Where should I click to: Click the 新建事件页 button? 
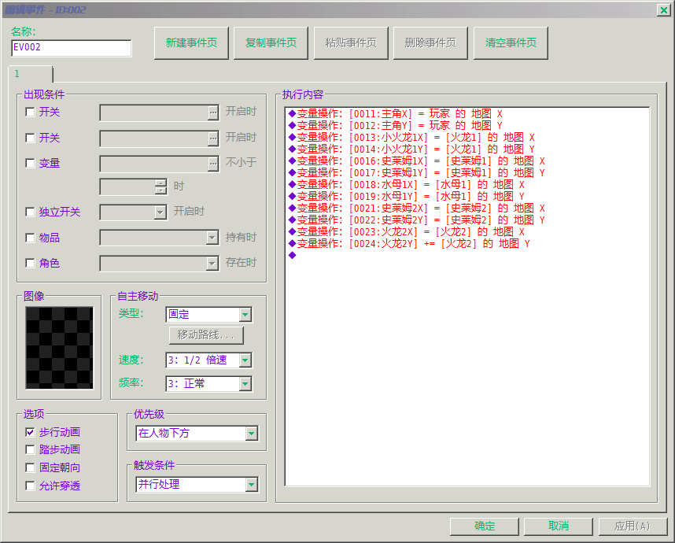[191, 42]
